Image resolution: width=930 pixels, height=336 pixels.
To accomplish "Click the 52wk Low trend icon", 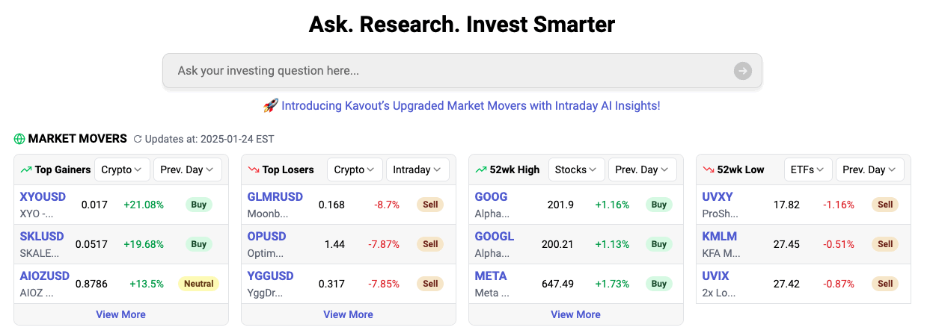I will [x=709, y=169].
